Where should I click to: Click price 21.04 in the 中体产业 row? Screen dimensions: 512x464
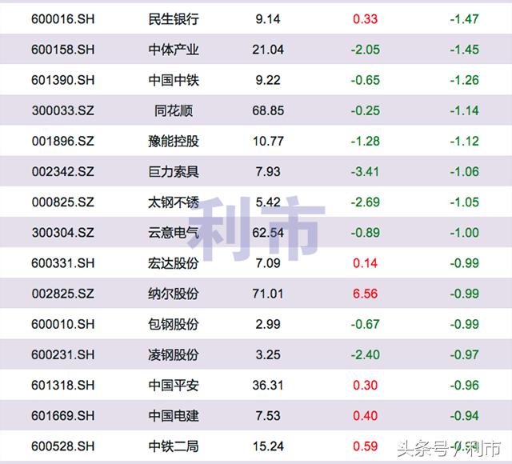click(x=268, y=50)
